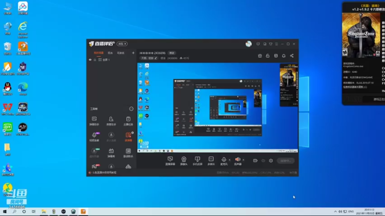Viewport: 385px width, 216px height.
Task: Start recording with the camera-record icon
Action: click(x=256, y=161)
